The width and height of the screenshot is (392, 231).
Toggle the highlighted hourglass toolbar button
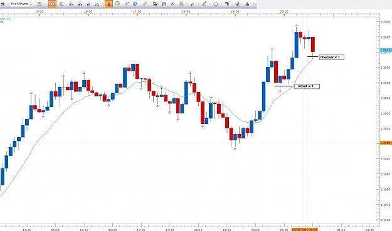[109, 4]
